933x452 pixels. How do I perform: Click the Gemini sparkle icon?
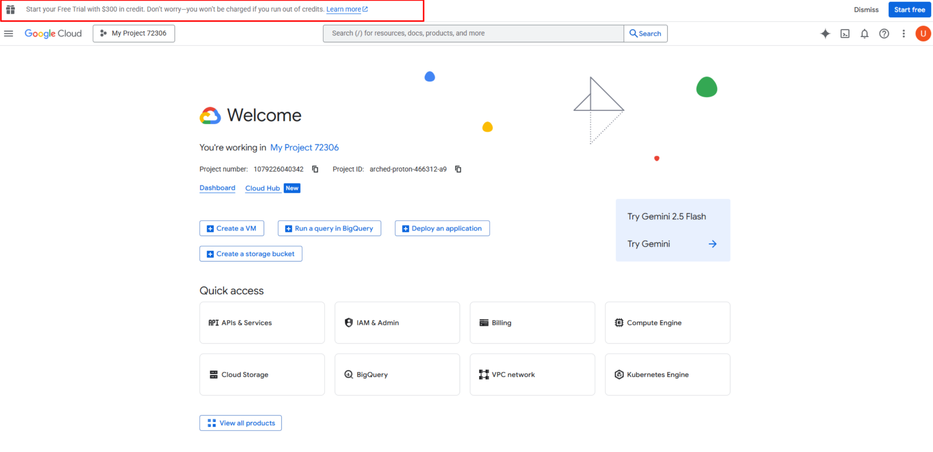(825, 34)
